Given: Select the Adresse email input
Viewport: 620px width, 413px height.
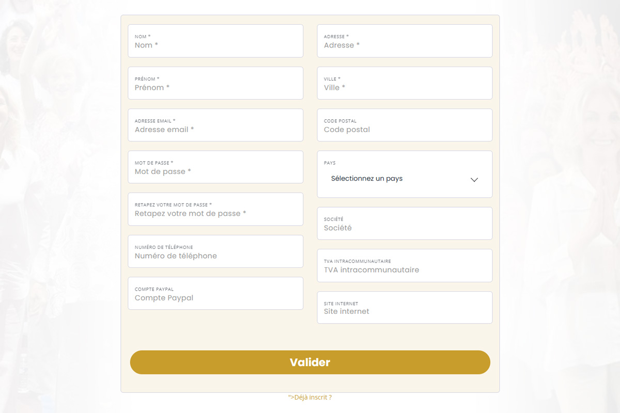Looking at the screenshot, I should coord(215,130).
